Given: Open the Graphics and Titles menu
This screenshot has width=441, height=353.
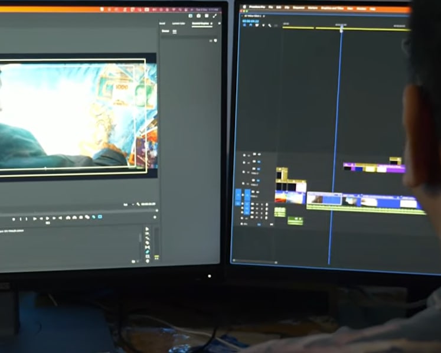Looking at the screenshot, I should [x=332, y=8].
